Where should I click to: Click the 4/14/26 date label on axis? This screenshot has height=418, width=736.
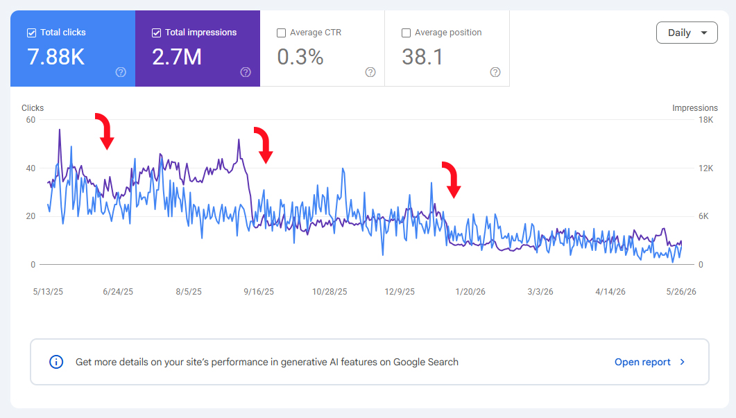click(x=610, y=292)
